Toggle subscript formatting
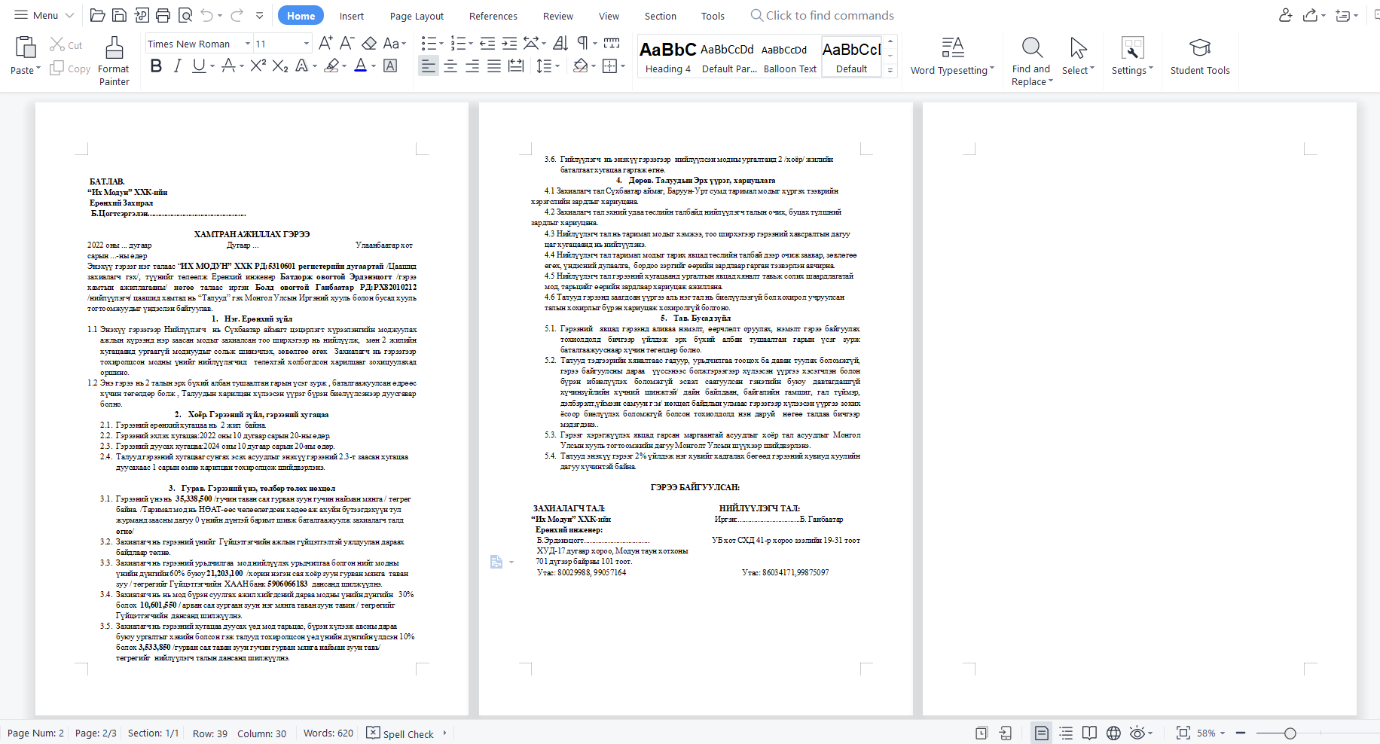 [x=280, y=66]
